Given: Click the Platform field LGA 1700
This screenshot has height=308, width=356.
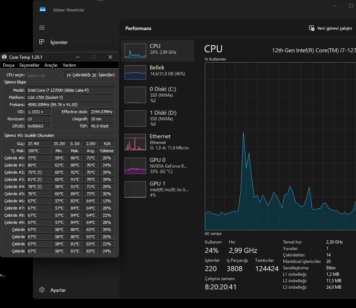Looking at the screenshot, I should coord(71,97).
